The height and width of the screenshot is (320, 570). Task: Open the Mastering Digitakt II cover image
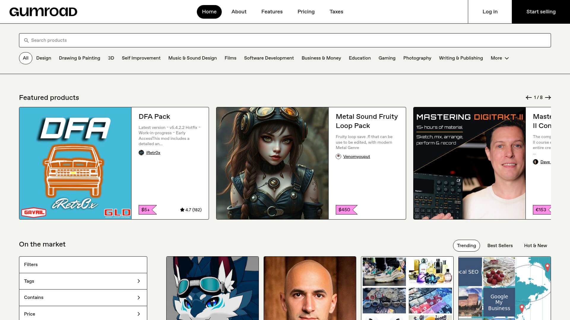pos(470,163)
